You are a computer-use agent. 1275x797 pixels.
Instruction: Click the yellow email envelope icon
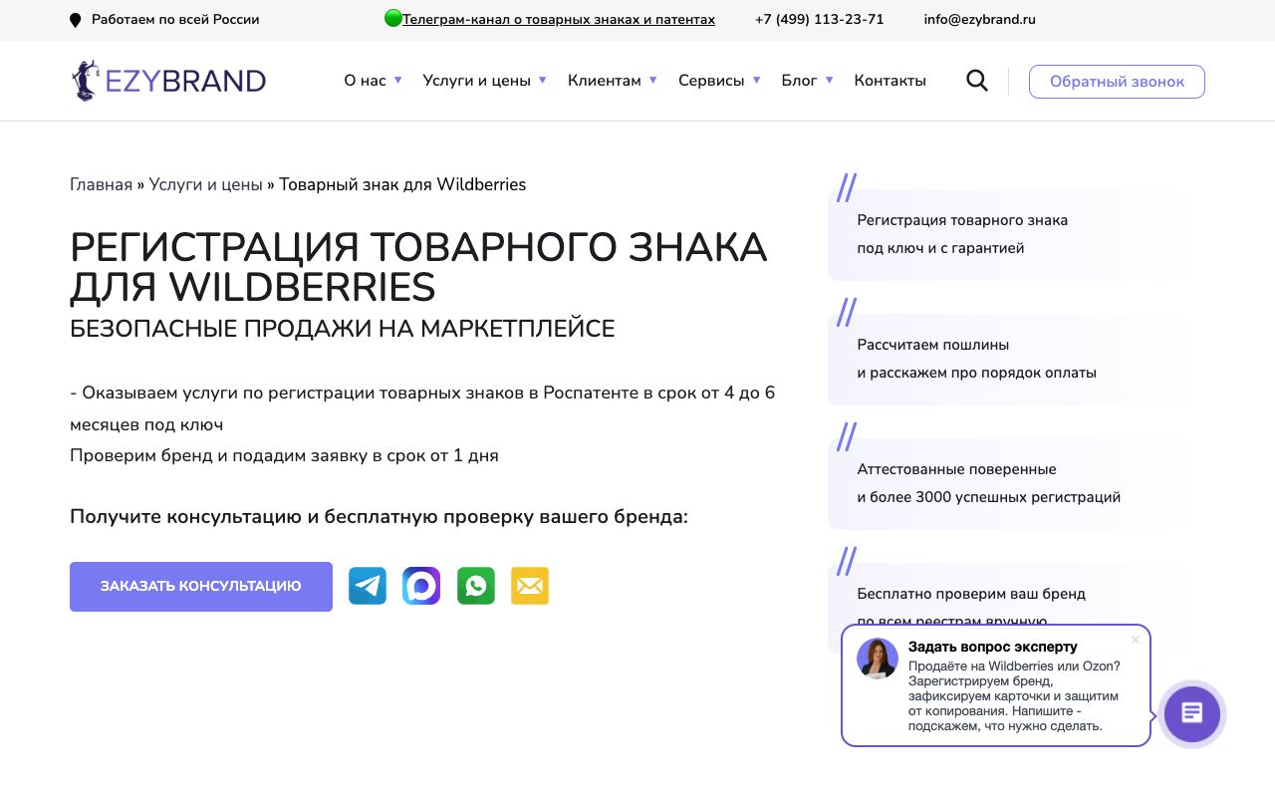click(530, 586)
